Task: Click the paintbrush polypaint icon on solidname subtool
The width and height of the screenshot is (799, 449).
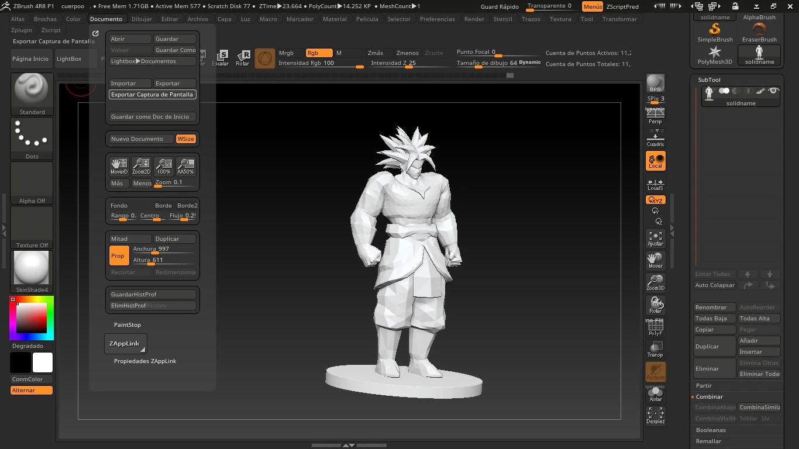Action: (x=761, y=91)
